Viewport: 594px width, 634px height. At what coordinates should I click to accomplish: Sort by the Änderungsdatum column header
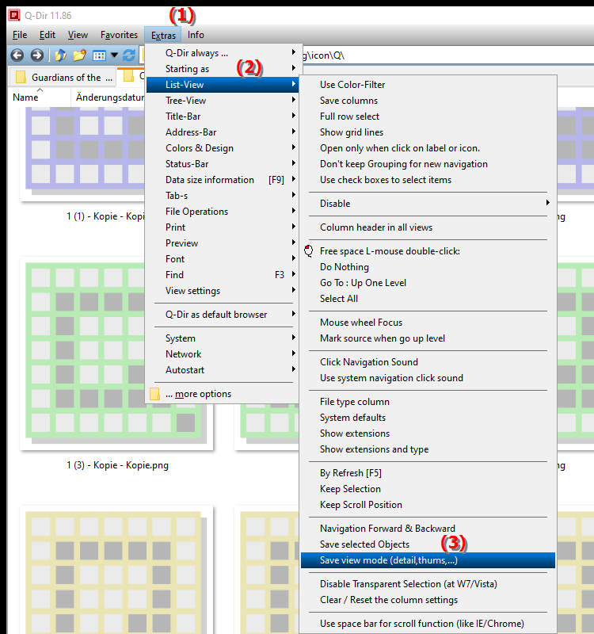point(109,97)
